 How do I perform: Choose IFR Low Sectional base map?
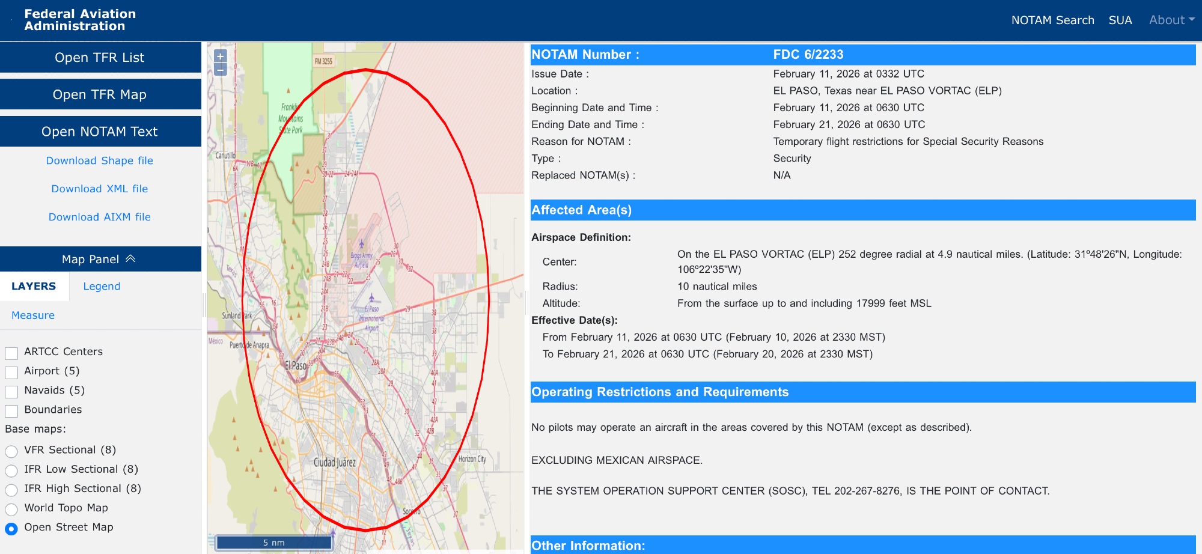click(x=11, y=470)
